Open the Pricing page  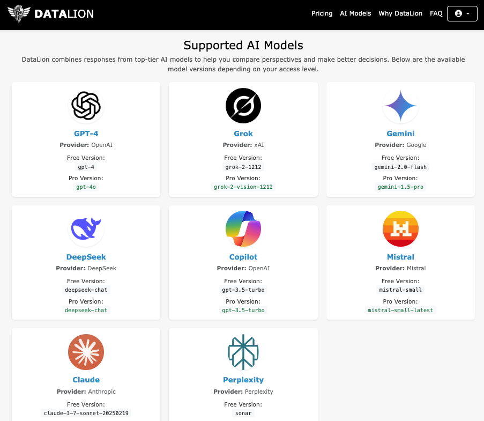322,13
